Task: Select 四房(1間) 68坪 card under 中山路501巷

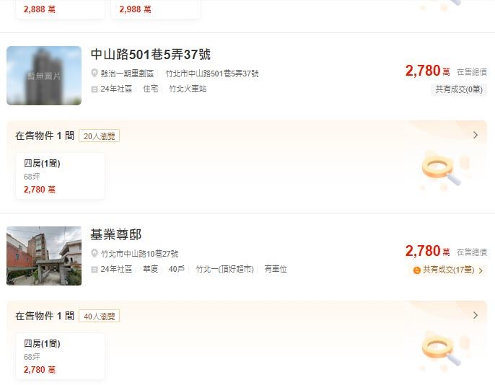Action: [x=60, y=176]
